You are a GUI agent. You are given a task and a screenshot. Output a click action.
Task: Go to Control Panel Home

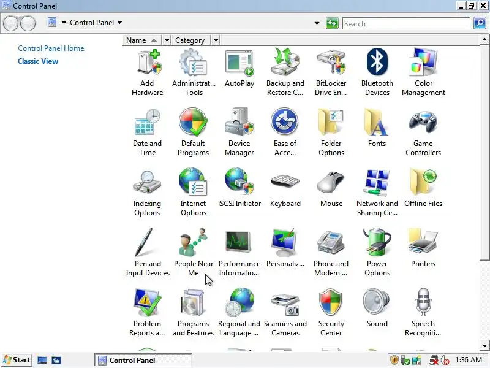coord(51,48)
